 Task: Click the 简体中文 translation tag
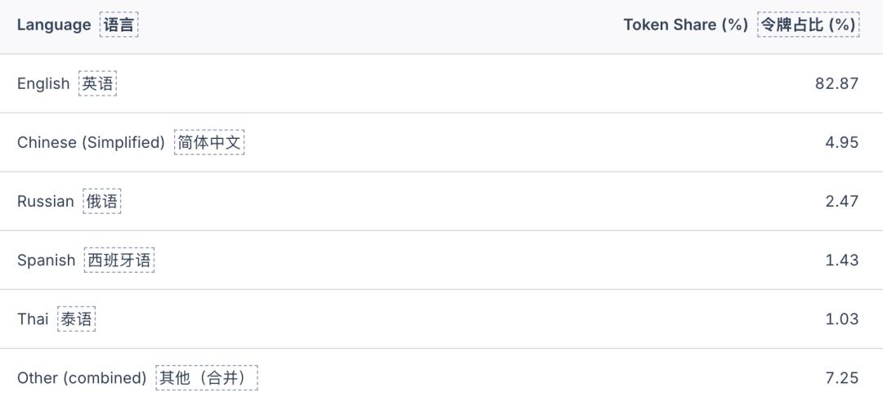pyautogui.click(x=209, y=142)
